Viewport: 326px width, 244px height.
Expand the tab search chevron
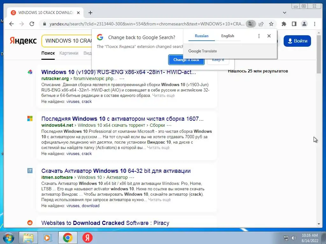(284, 13)
